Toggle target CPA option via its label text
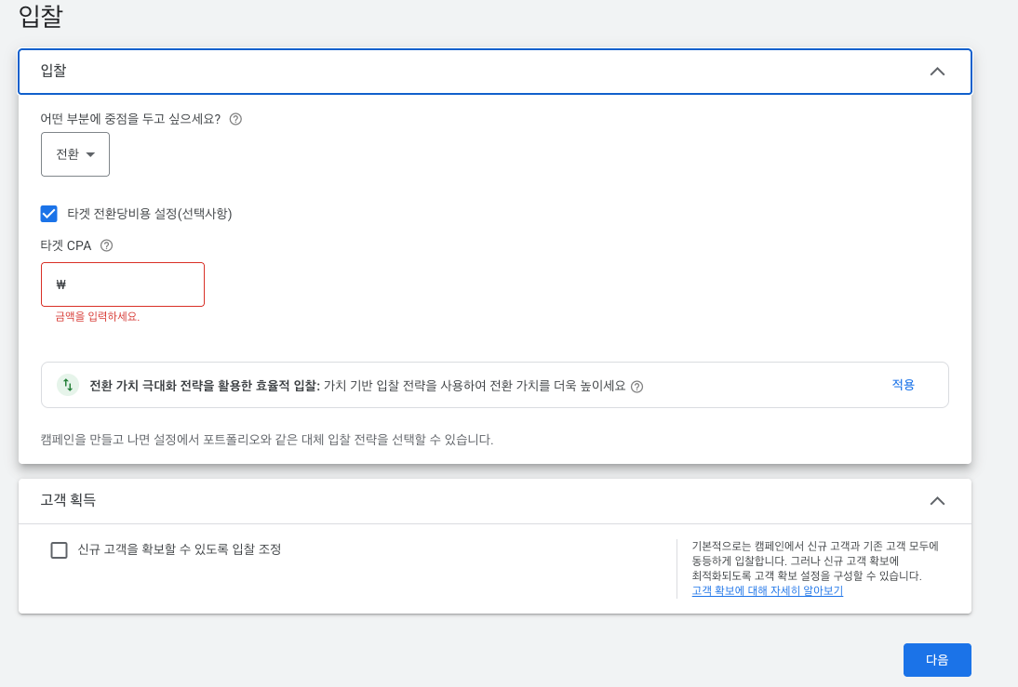This screenshot has width=1018, height=687. (149, 213)
